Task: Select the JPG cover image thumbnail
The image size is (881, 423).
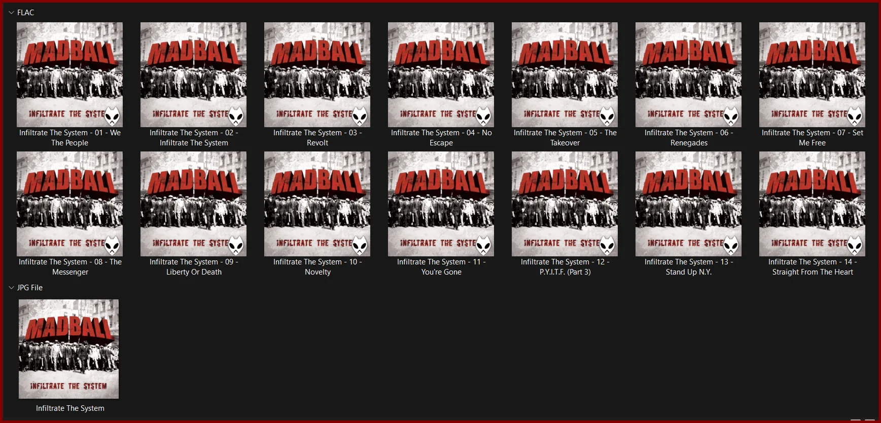Action: point(69,349)
